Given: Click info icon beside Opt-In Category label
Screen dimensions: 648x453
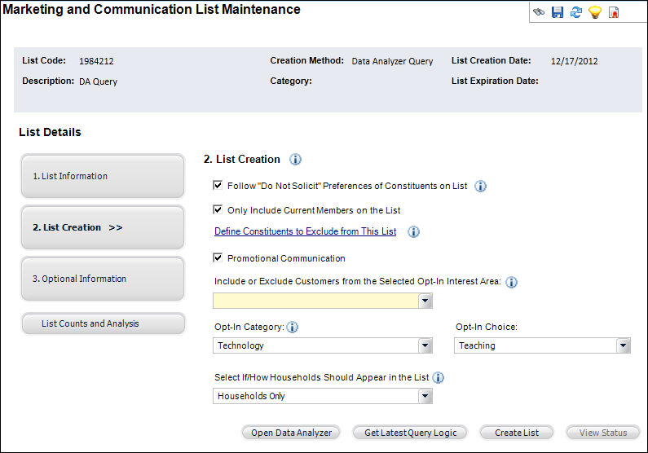Looking at the screenshot, I should tap(293, 327).
